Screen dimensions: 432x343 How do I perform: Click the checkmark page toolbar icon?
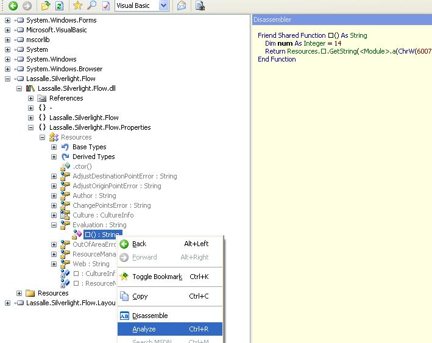pyautogui.click(x=106, y=5)
